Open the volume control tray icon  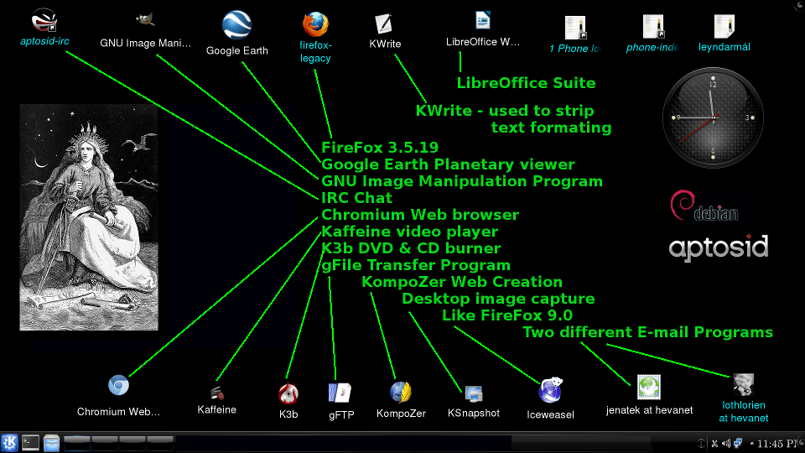726,443
